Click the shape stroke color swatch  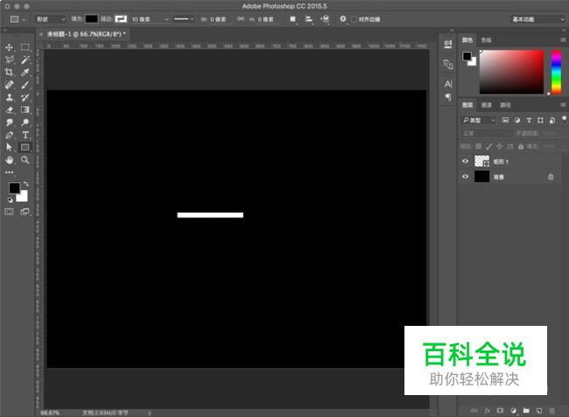pos(121,19)
